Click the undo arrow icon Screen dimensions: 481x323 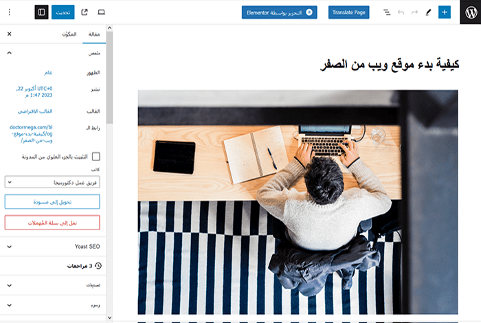click(x=401, y=12)
